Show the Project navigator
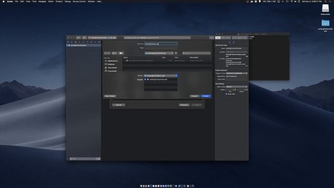The image size is (334, 188). 68,42
